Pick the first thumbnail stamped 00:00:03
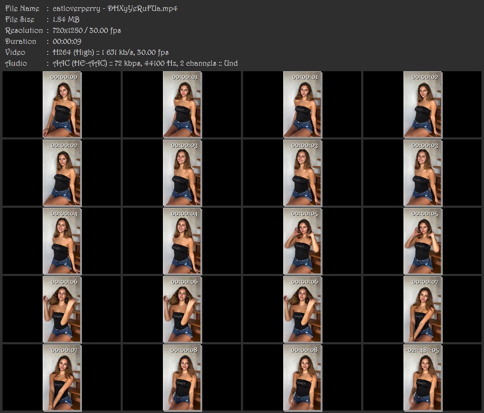The width and height of the screenshot is (484, 413). pyautogui.click(x=182, y=173)
